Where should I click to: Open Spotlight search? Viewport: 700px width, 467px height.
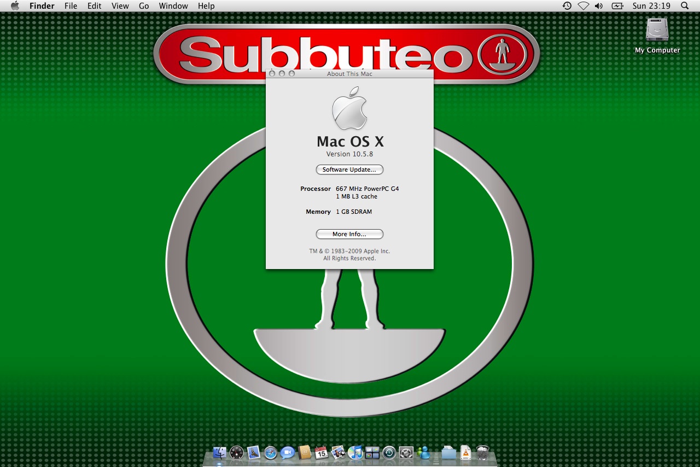(685, 6)
